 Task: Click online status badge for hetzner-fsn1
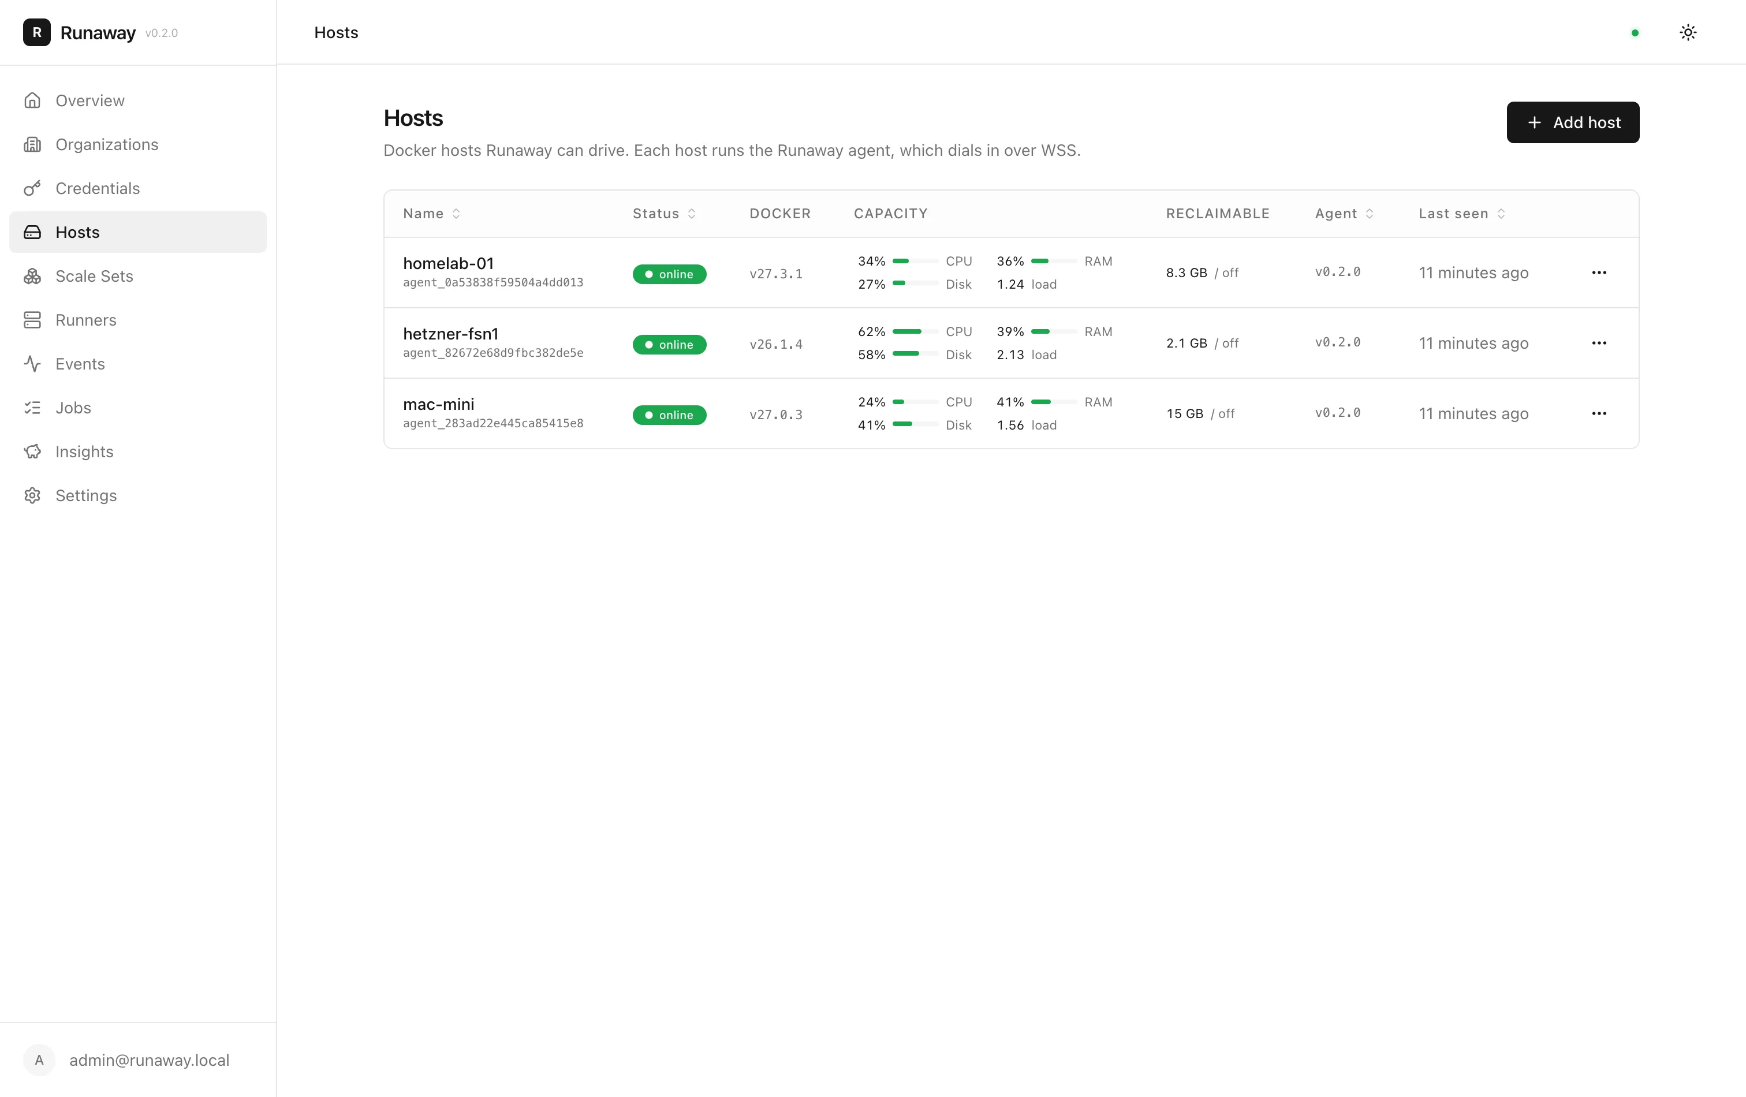669,344
